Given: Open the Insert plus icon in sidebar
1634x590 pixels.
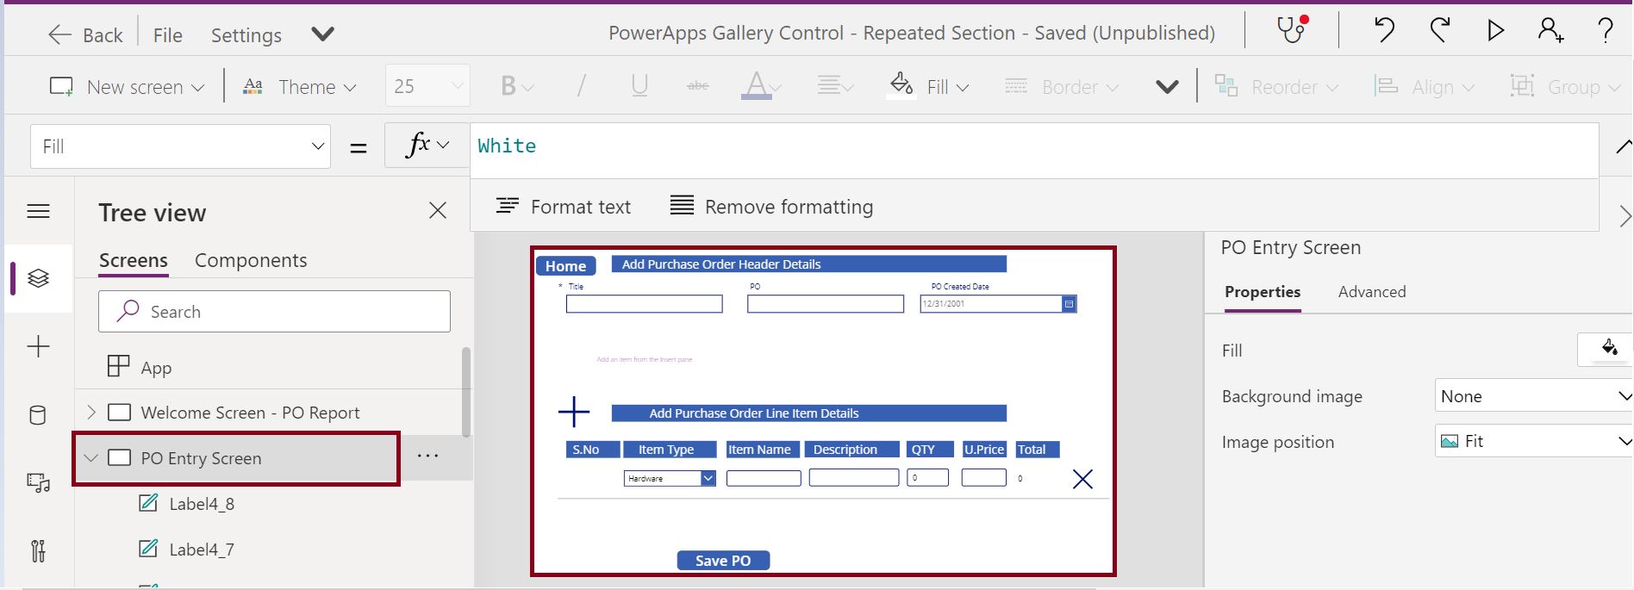Looking at the screenshot, I should tap(39, 346).
